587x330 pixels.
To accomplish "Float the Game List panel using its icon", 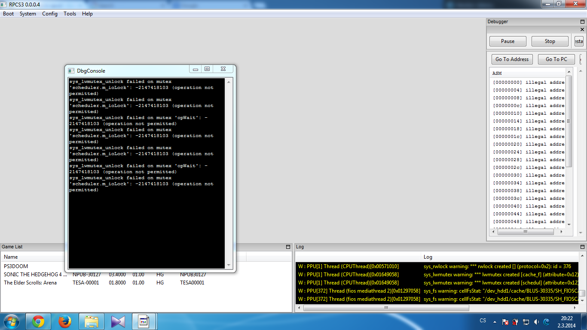I will coord(288,247).
